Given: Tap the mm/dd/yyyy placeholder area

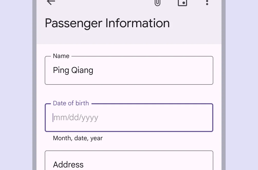Looking at the screenshot, I should pyautogui.click(x=76, y=117).
